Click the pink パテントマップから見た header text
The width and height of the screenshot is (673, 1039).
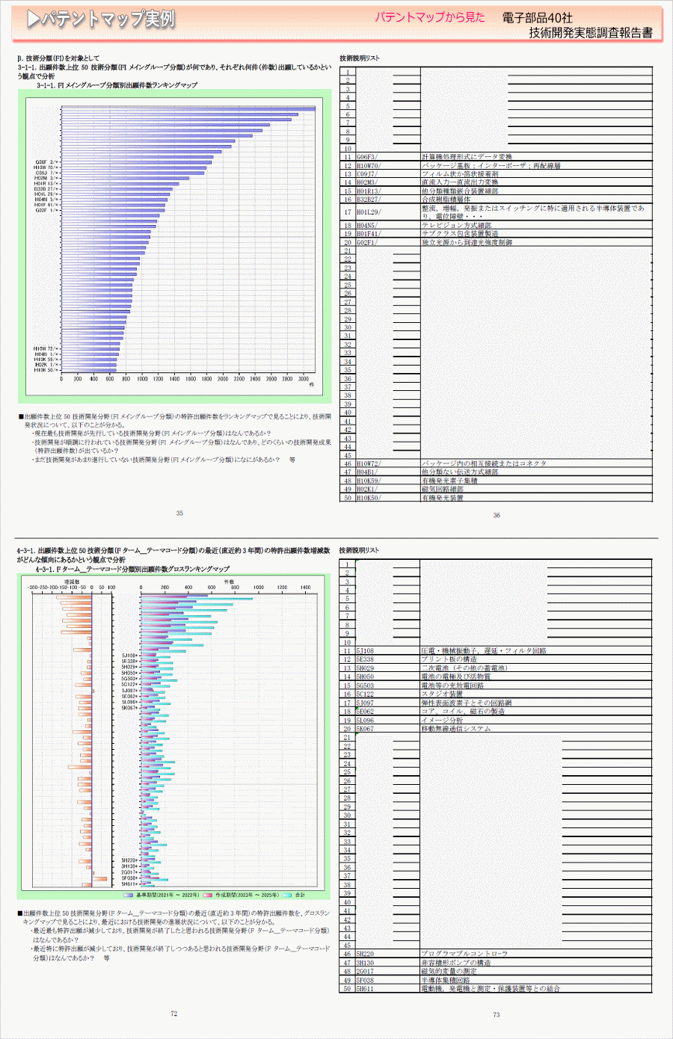pyautogui.click(x=429, y=17)
